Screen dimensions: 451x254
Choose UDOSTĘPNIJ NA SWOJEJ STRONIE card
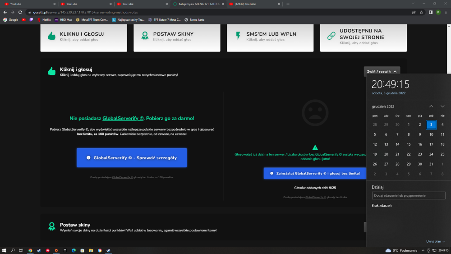tap(363, 38)
